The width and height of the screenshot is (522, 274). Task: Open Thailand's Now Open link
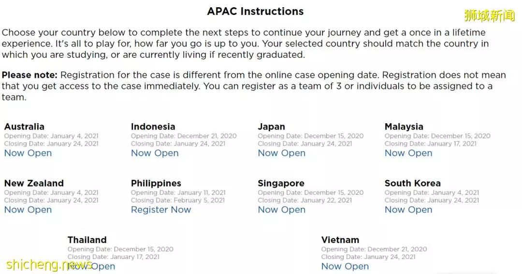(91, 266)
